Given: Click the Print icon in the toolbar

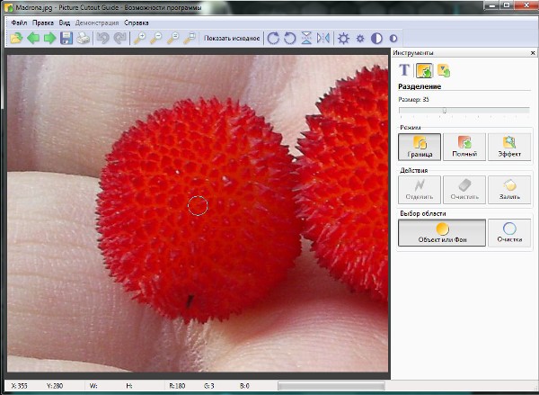Looking at the screenshot, I should [x=83, y=39].
